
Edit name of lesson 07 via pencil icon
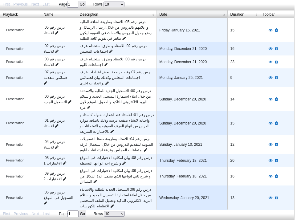pos(45,83)
